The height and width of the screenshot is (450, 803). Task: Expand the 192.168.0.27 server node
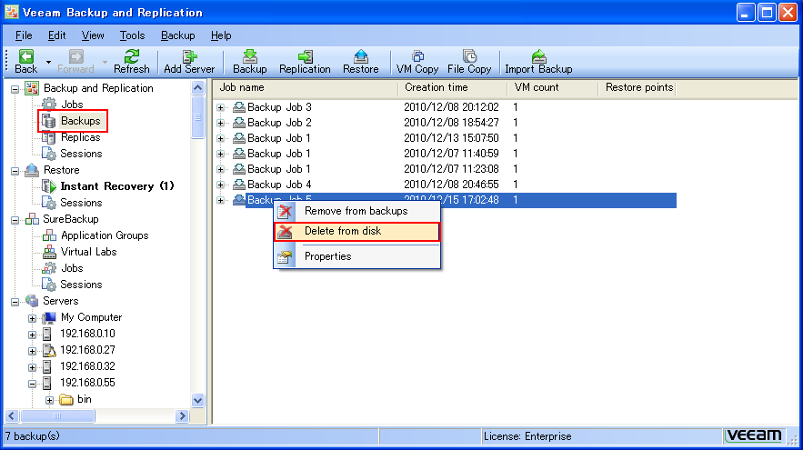click(x=32, y=351)
